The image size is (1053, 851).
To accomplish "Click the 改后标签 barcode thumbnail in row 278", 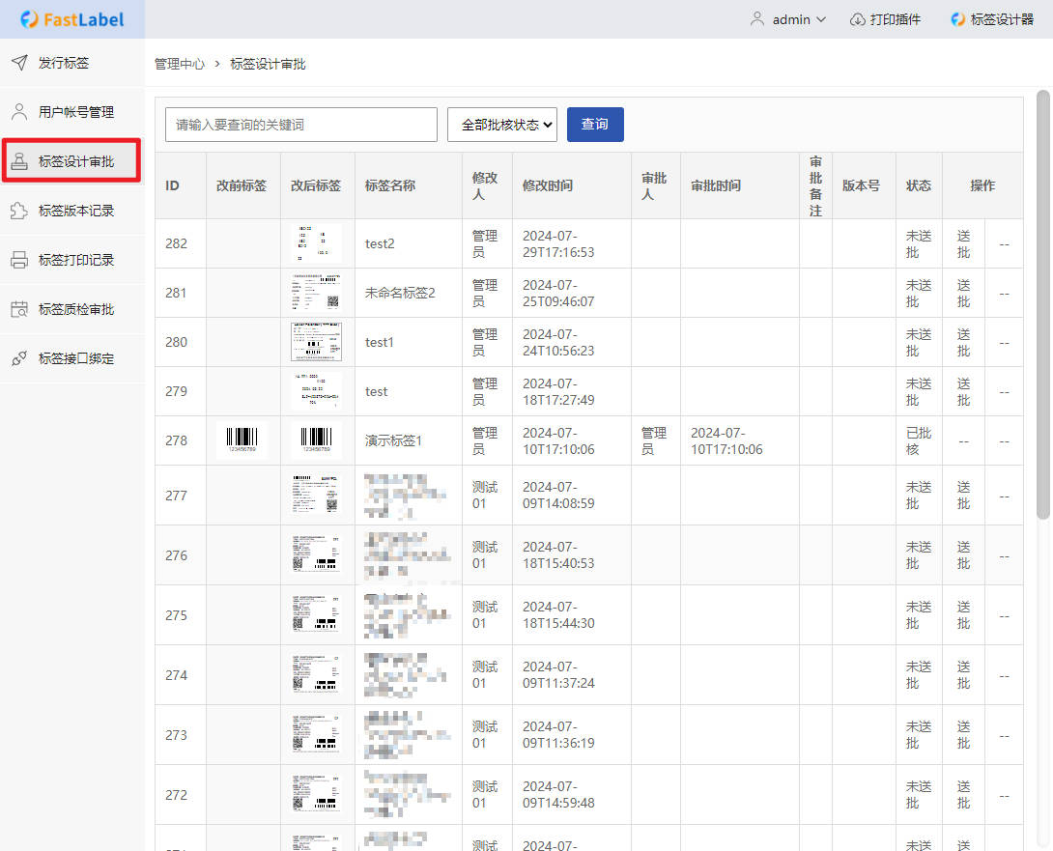I will [x=317, y=440].
